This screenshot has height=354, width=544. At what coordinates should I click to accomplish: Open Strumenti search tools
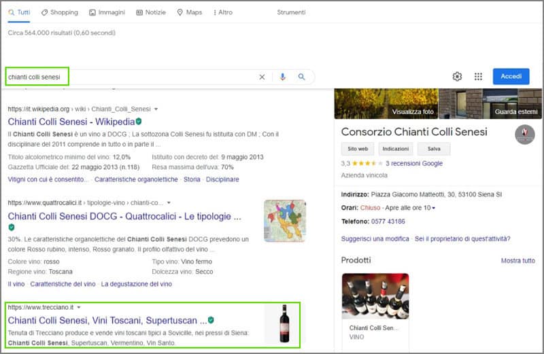291,12
